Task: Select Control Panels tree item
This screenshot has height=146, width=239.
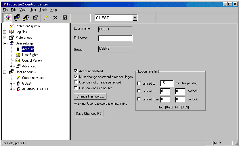Action: 32,61
